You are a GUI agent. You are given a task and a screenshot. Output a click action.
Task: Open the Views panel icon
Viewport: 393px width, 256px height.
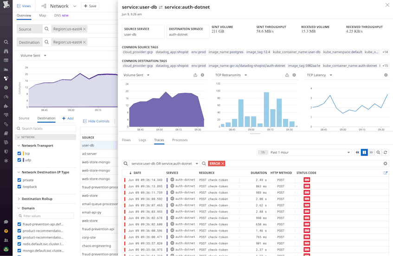19,6
